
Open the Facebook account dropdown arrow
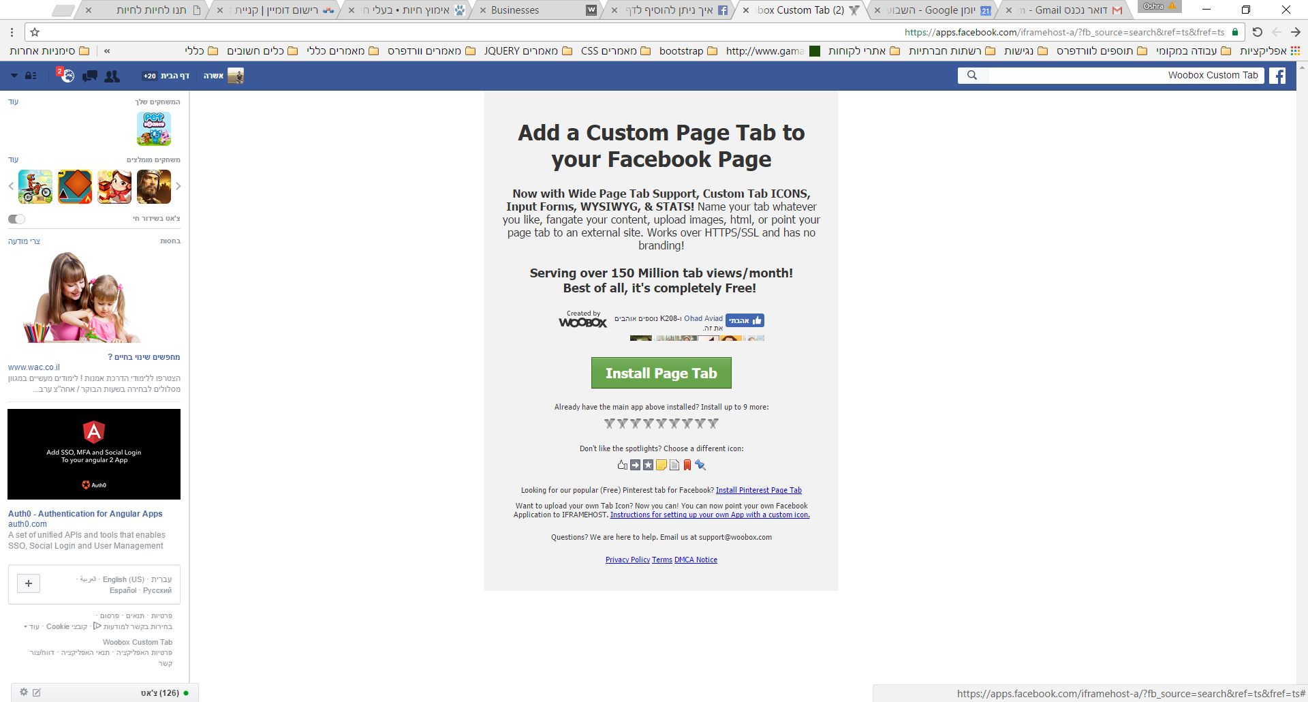tap(14, 76)
